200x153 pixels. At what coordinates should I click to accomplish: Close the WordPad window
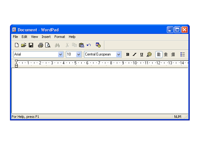coord(184,30)
